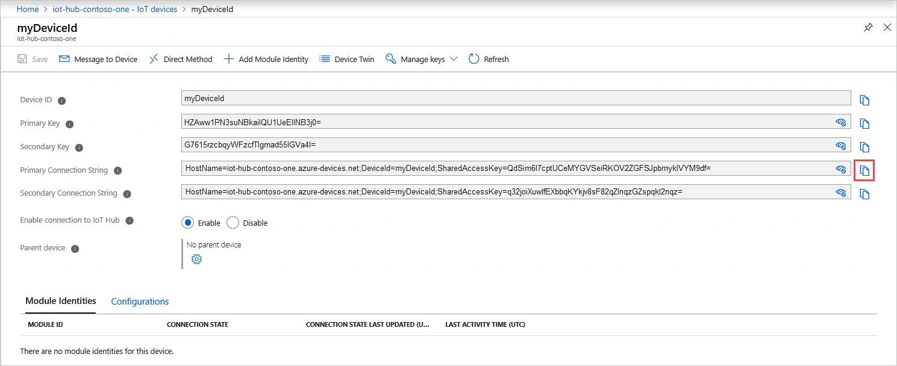The width and height of the screenshot is (897, 366).
Task: Pin the myDeviceId blade
Action: coord(868,28)
